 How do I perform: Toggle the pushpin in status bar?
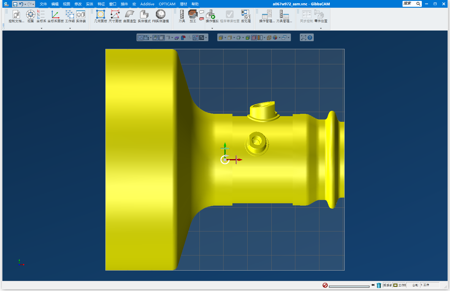click(x=373, y=285)
